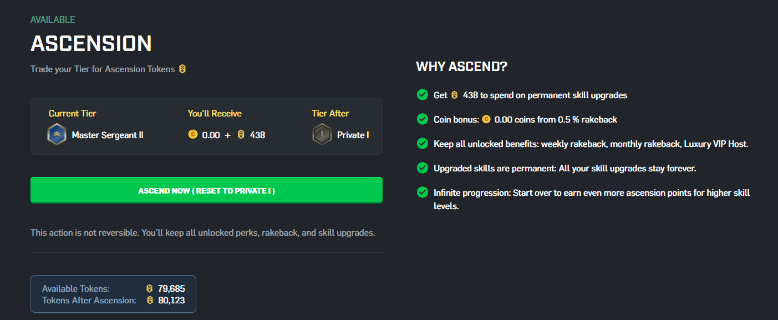Click the Tokens After Ascension label

coord(89,300)
